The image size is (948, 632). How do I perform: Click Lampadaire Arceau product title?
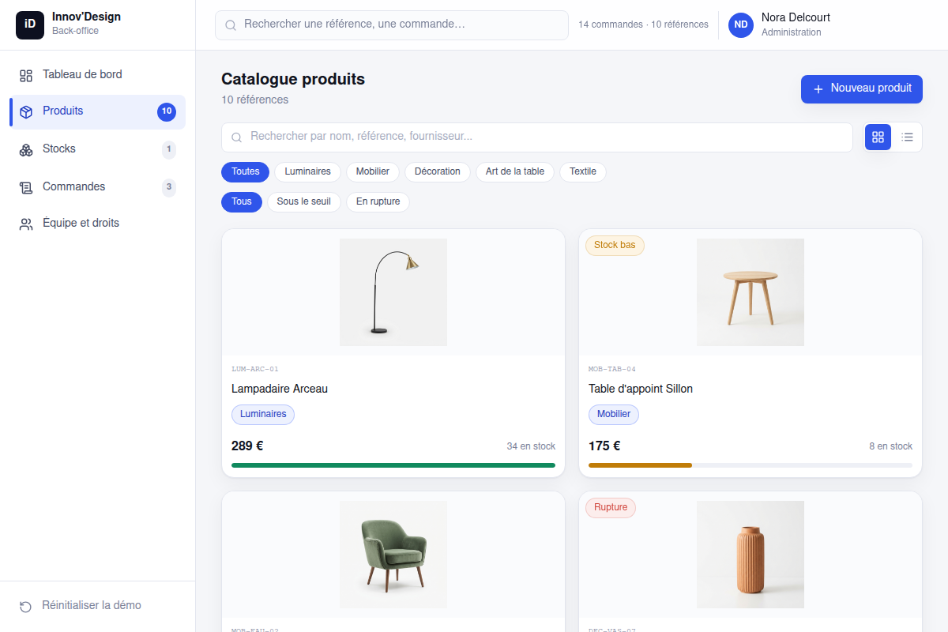280,389
